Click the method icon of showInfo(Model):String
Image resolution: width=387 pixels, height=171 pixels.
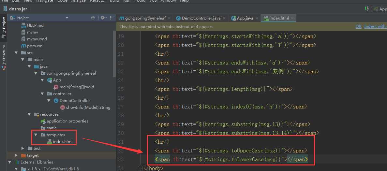click(x=63, y=107)
